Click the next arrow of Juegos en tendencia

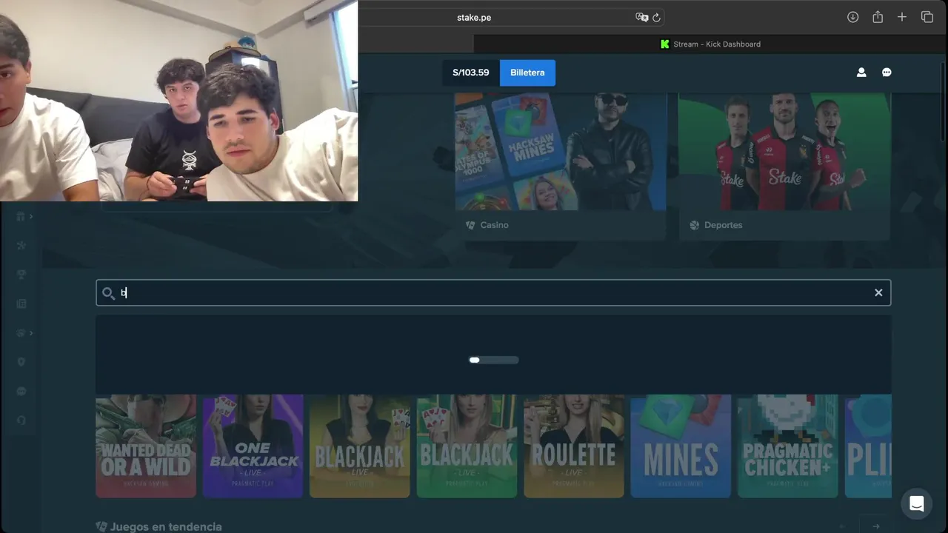(875, 526)
